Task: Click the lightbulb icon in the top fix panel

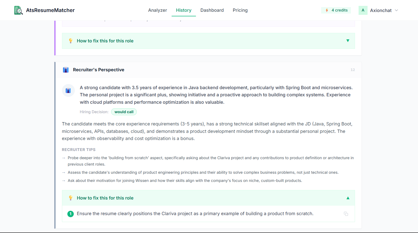Action: click(x=71, y=41)
